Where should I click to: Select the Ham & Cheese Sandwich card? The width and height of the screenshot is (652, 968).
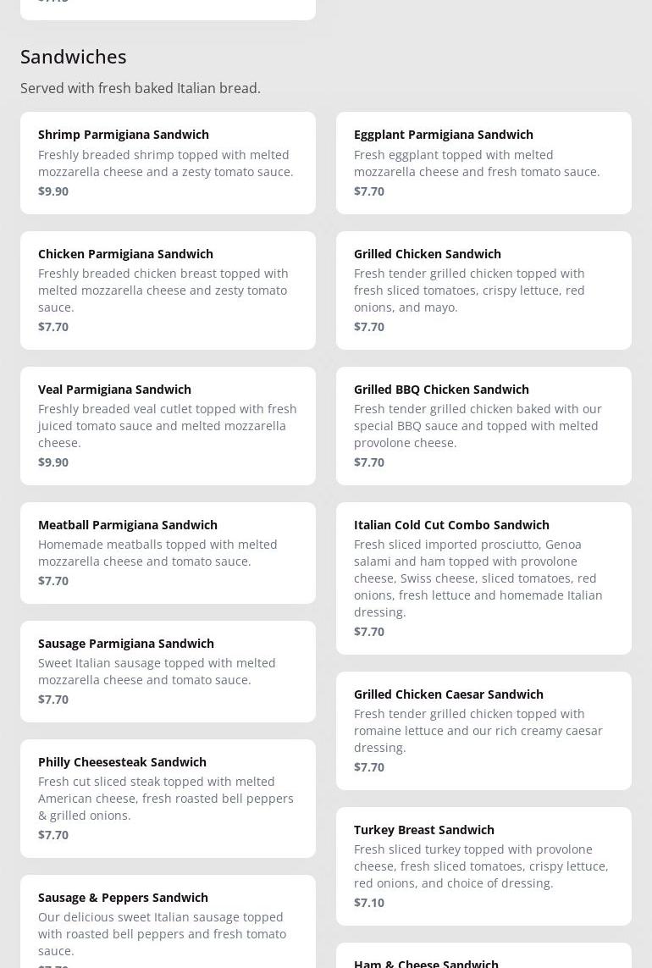(483, 955)
